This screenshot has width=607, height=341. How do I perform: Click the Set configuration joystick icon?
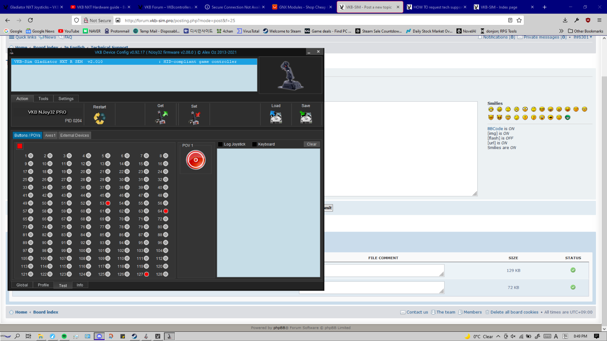coord(194,118)
